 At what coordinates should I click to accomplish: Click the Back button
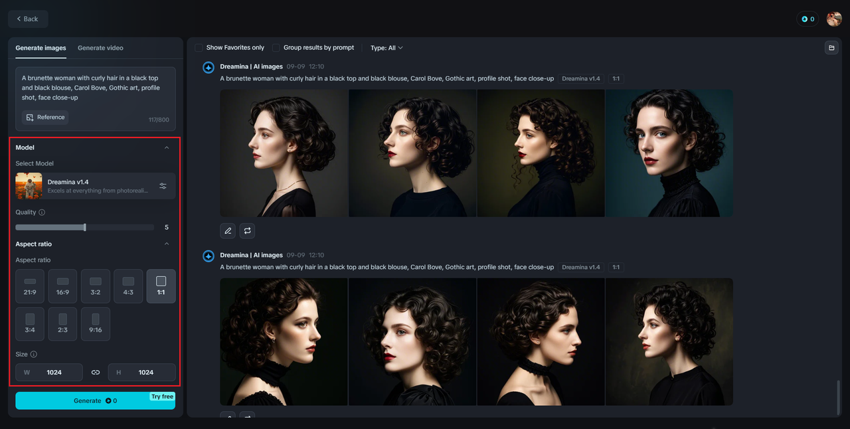[x=28, y=19]
